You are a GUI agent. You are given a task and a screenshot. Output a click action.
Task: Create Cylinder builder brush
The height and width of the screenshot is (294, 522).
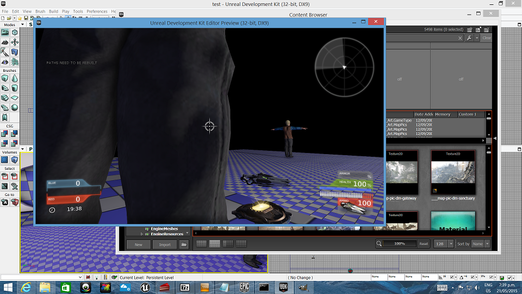point(15,88)
